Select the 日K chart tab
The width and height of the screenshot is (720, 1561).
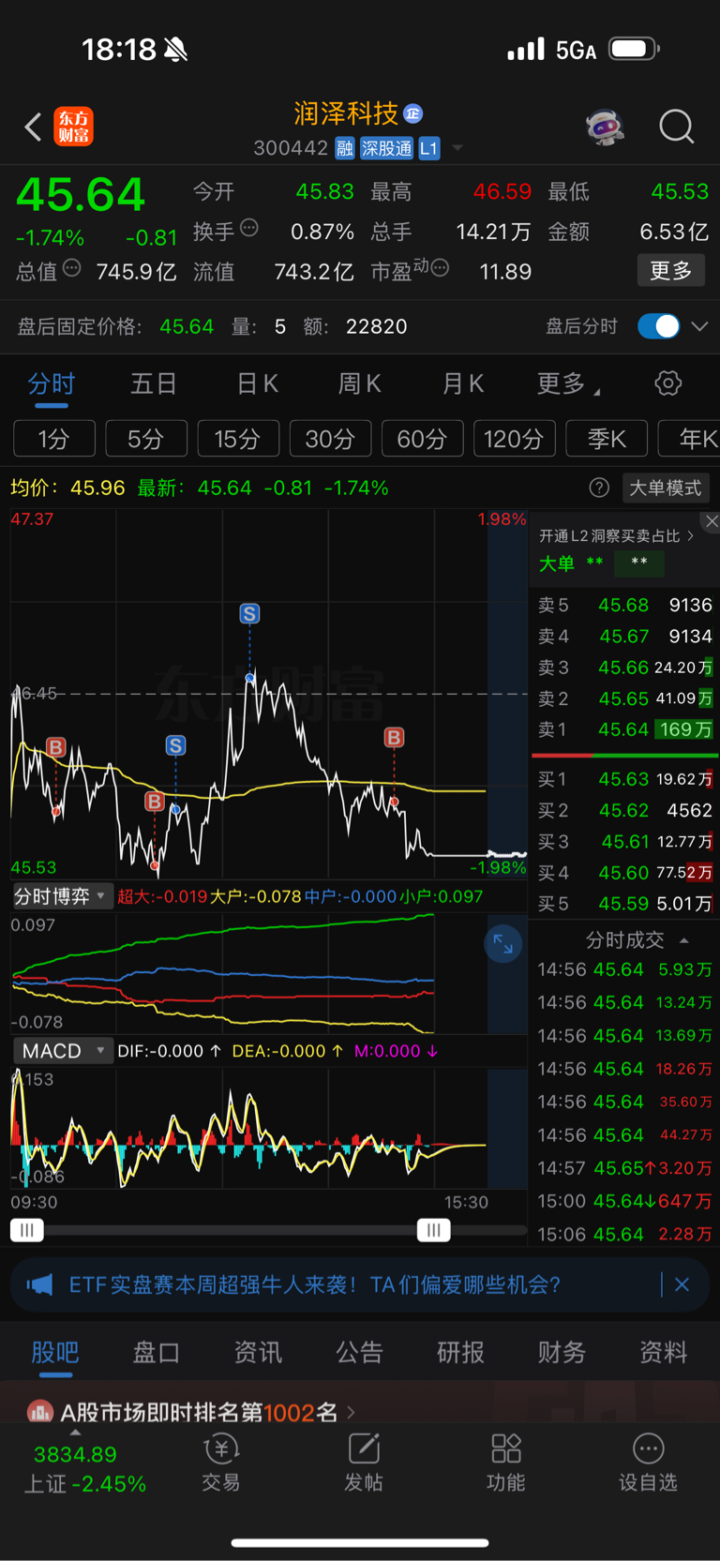[257, 383]
